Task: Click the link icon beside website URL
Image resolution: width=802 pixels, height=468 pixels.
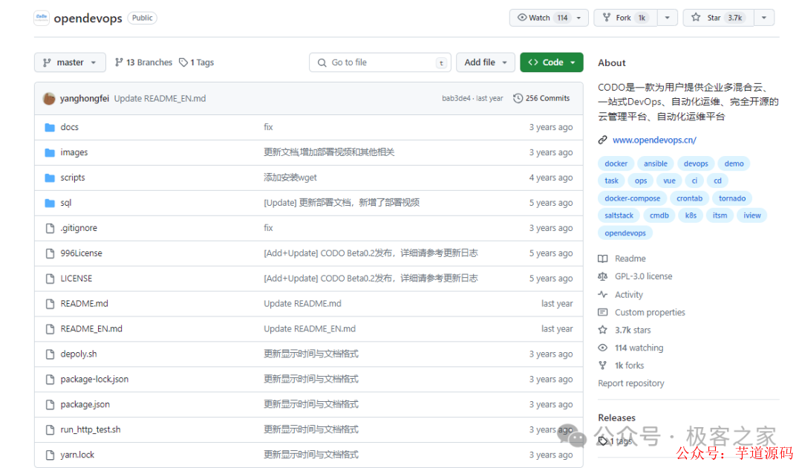Action: [603, 140]
